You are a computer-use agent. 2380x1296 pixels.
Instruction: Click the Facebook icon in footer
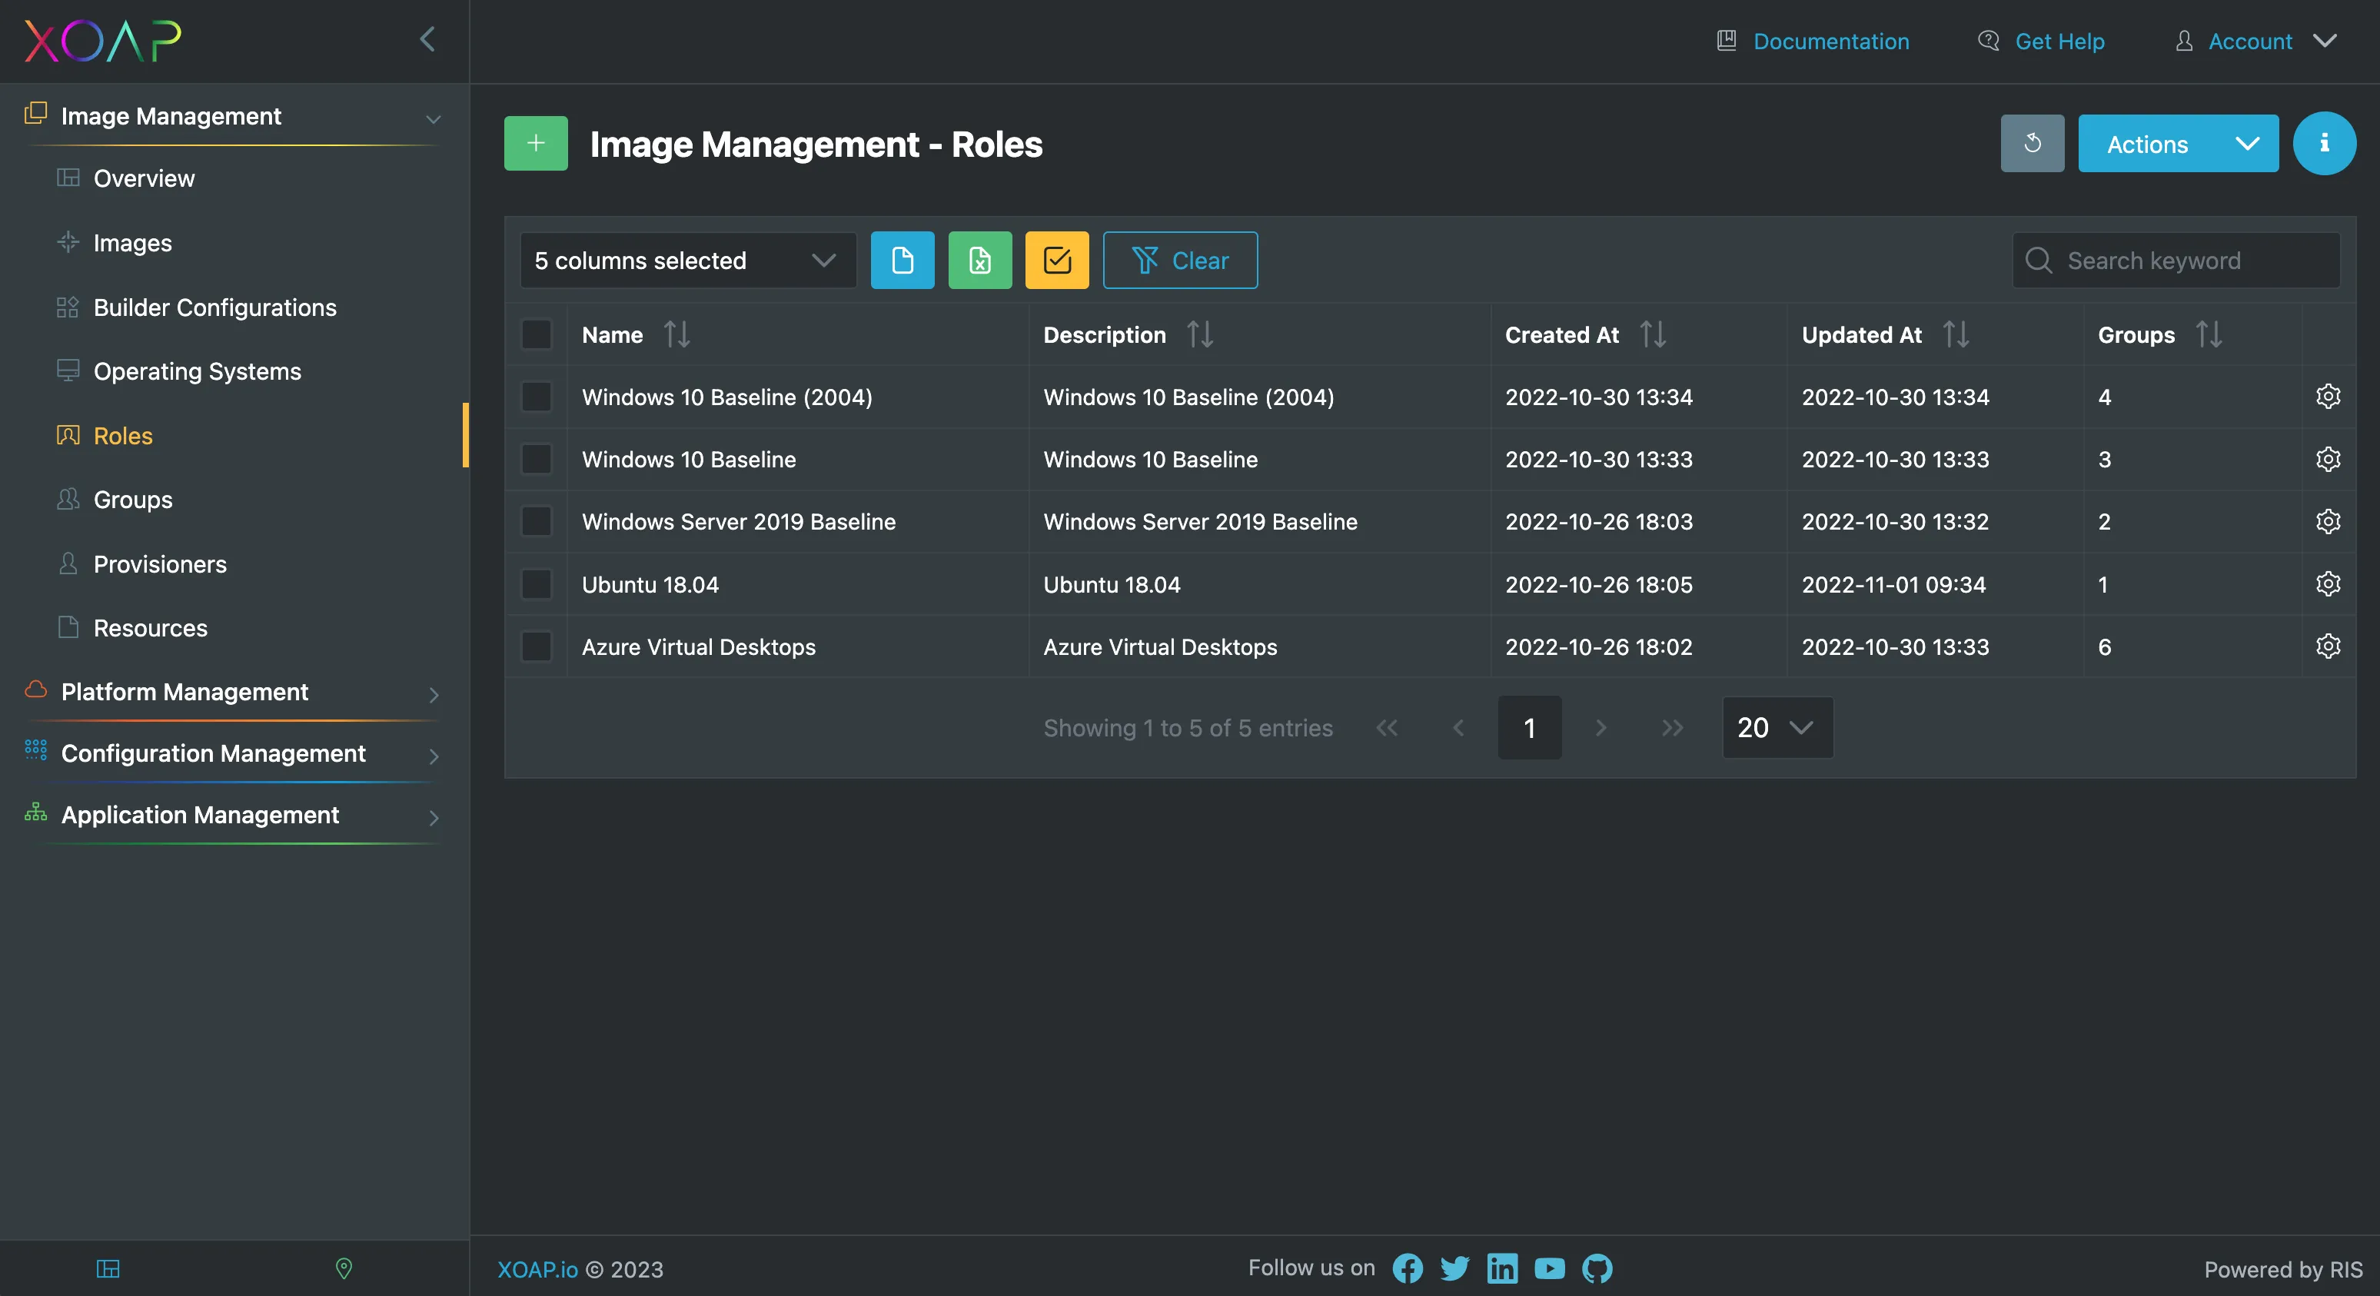tap(1407, 1268)
